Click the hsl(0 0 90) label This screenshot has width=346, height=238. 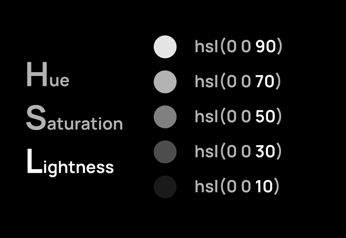pos(238,47)
